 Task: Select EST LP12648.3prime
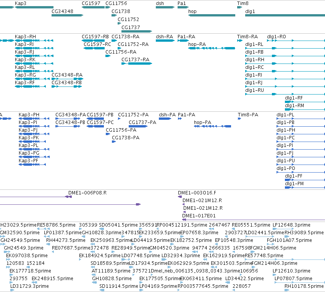(291, 225)
